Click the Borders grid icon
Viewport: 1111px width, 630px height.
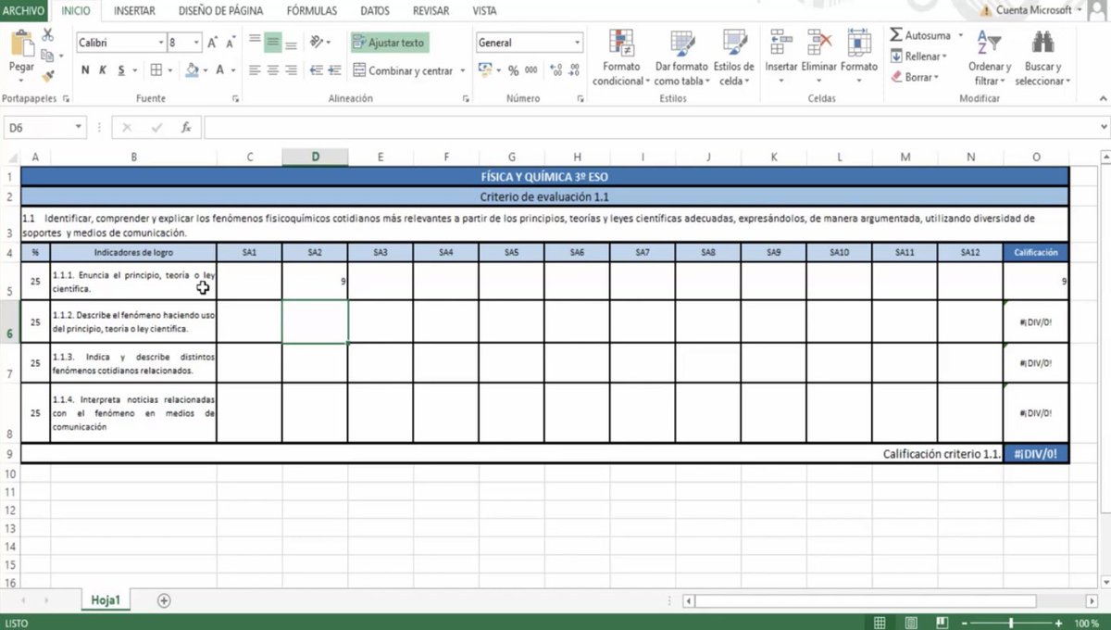click(x=156, y=70)
